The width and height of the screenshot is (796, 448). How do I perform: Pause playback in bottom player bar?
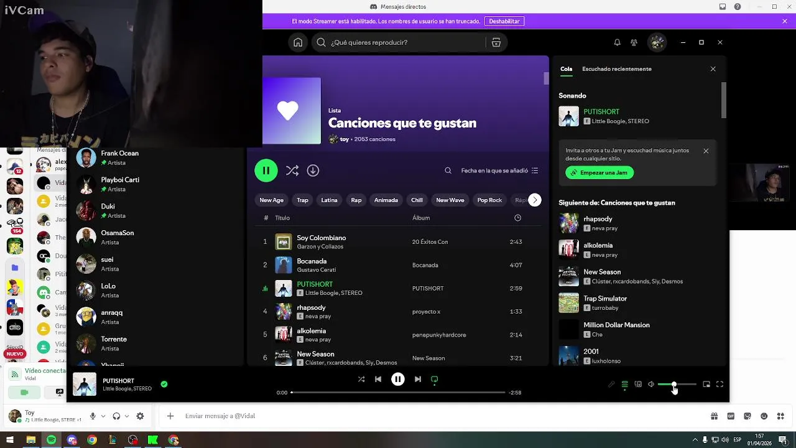(398, 379)
